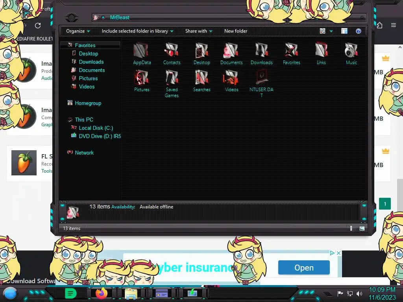Select Network in navigation pane
Image resolution: width=403 pixels, height=302 pixels.
(x=84, y=153)
